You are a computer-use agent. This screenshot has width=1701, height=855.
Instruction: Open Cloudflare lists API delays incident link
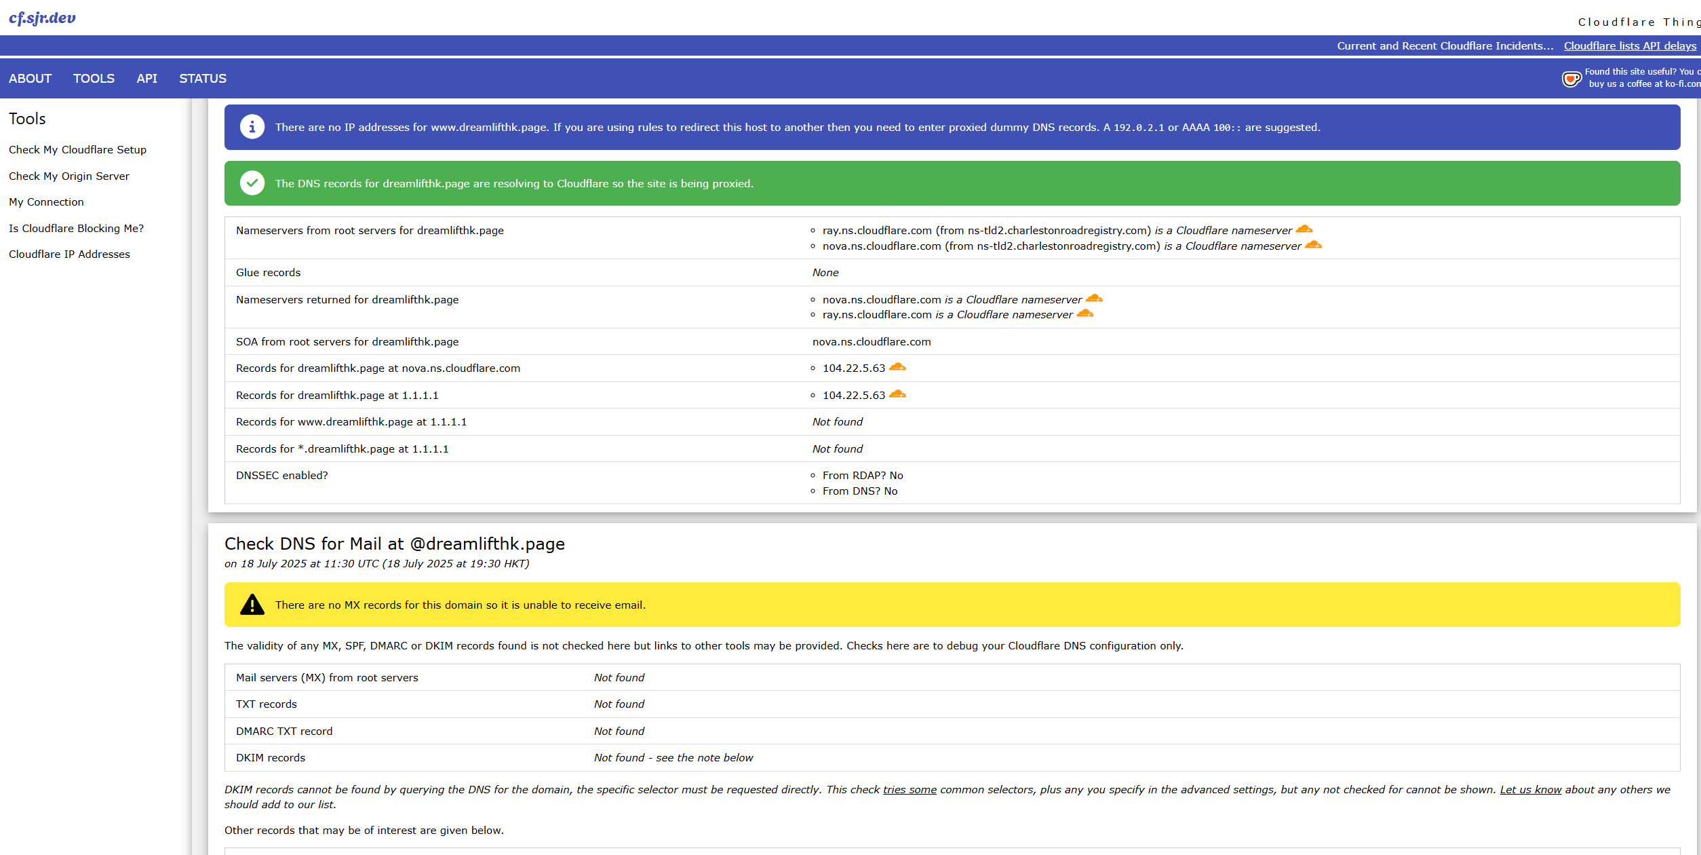[x=1630, y=46]
